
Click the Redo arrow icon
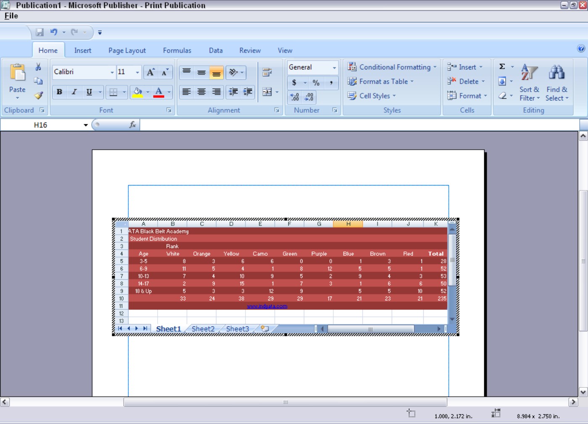74,32
